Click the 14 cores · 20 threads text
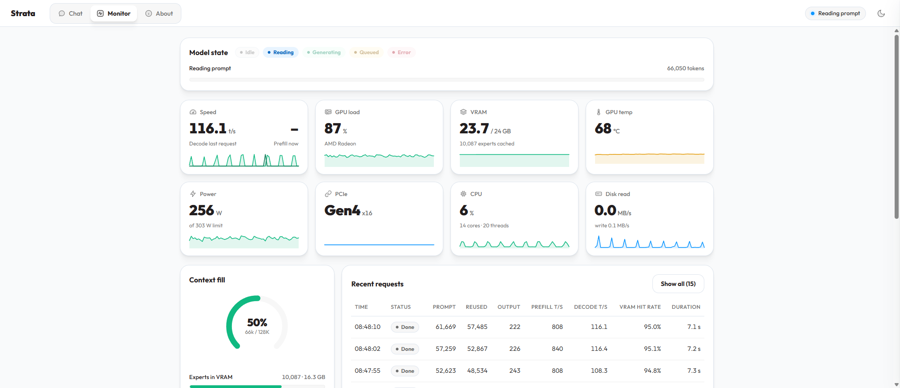This screenshot has height=388, width=900. (x=484, y=226)
